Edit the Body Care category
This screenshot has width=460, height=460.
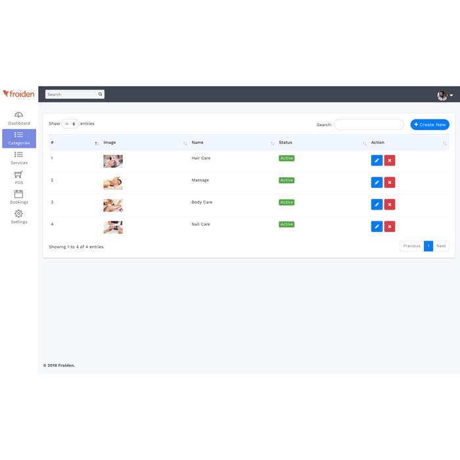[x=377, y=204]
